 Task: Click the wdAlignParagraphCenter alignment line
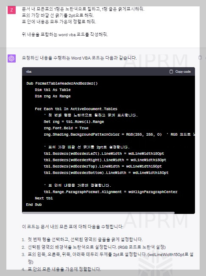click(111, 192)
